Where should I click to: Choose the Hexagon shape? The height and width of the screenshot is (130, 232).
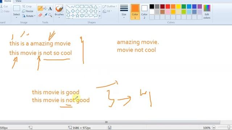click(x=82, y=11)
